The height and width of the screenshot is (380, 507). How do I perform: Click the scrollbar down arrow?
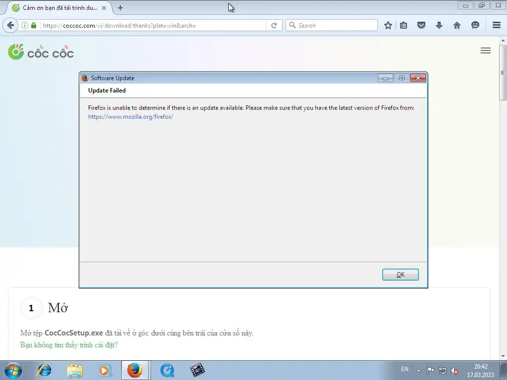pos(503,356)
